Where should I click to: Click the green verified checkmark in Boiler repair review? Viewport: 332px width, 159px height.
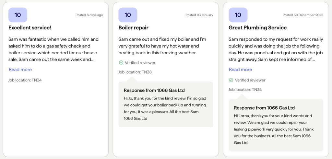tap(121, 62)
